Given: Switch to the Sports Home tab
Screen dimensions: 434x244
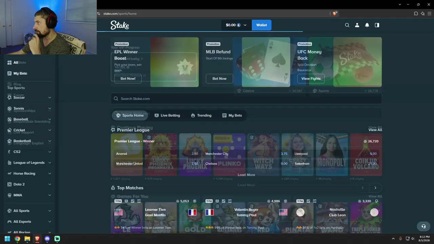Looking at the screenshot, I should coord(130,116).
